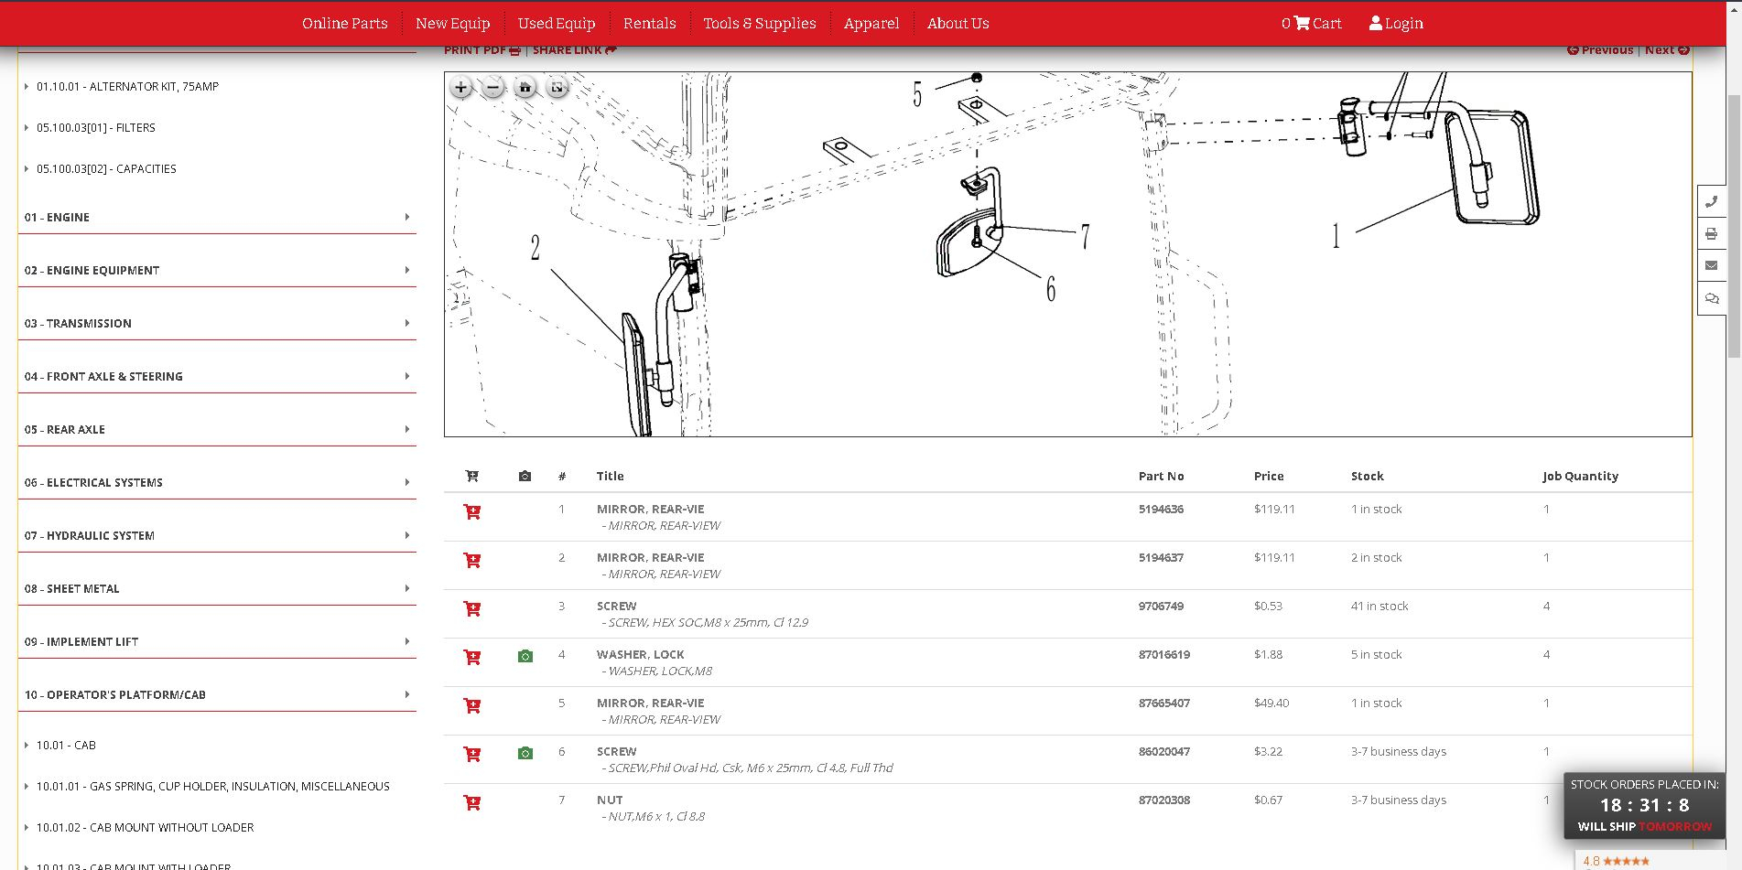Open 10.01.02 - CAB MOUNT WITHOUT LOADER
The width and height of the screenshot is (1742, 870).
(145, 828)
